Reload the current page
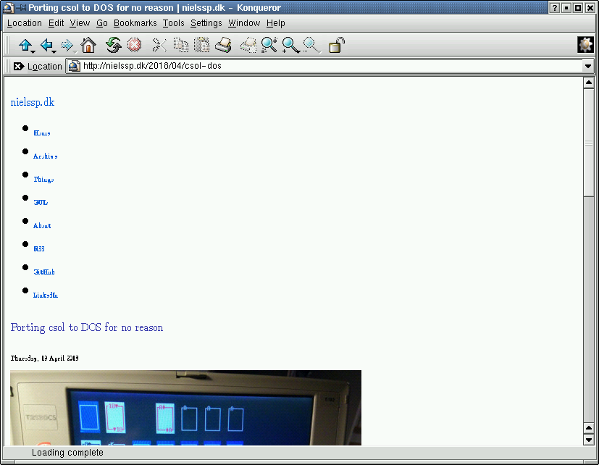The width and height of the screenshot is (599, 465). tap(113, 44)
